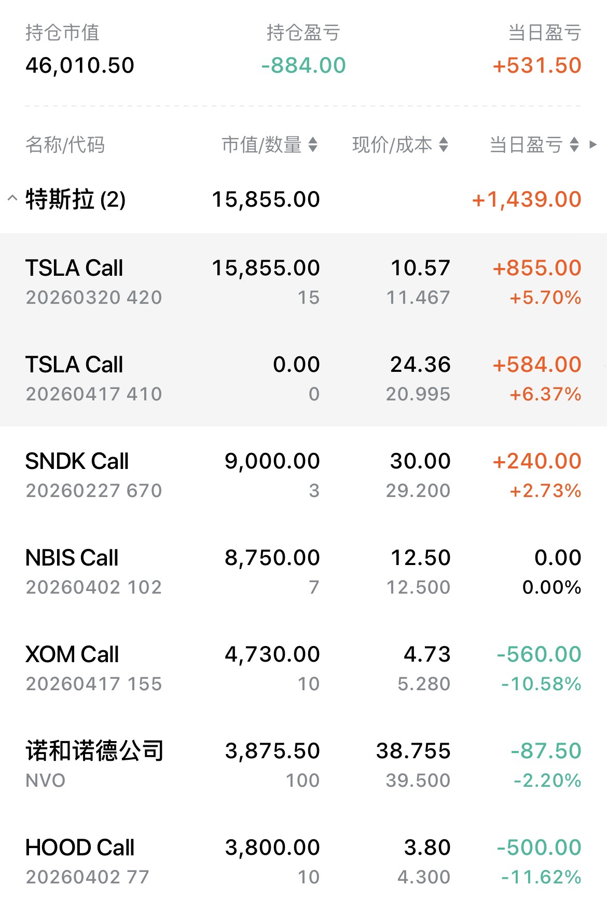Tap the 持仓盈亏 value -884.00
Image resolution: width=607 pixels, height=913 pixels.
pos(303,65)
